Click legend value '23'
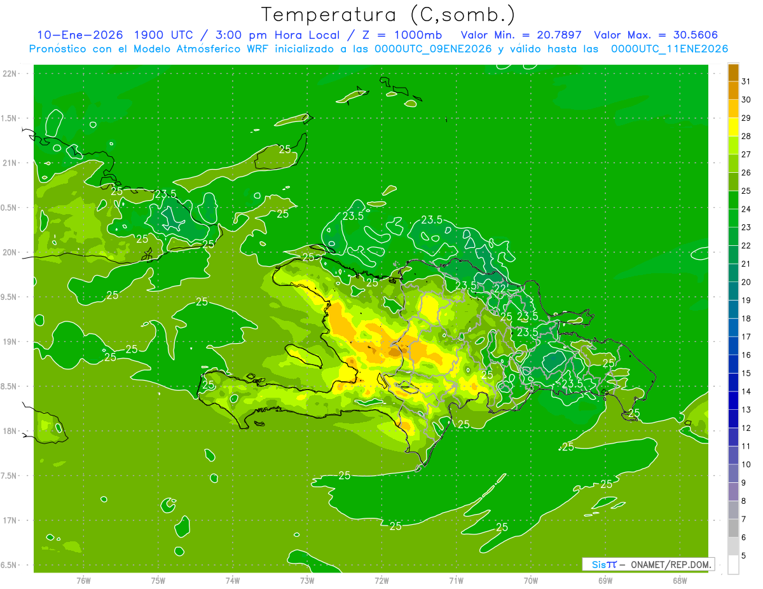This screenshot has width=763, height=589. click(x=746, y=227)
